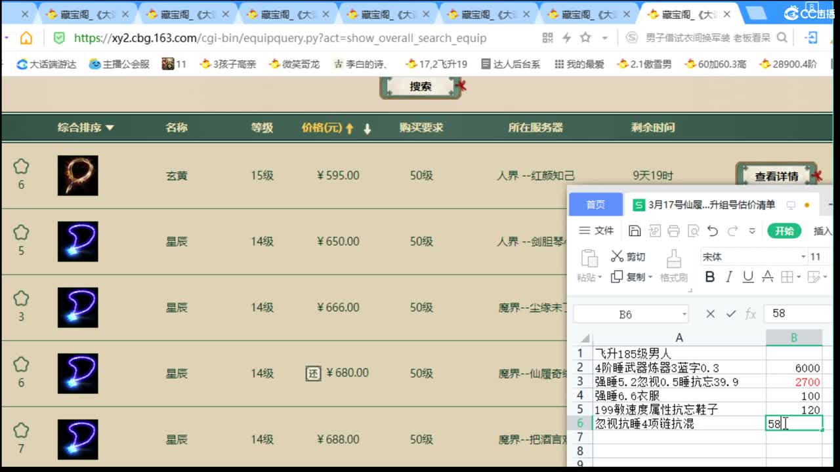The height and width of the screenshot is (472, 840).
Task: Click the fx insert function icon
Action: (750, 313)
